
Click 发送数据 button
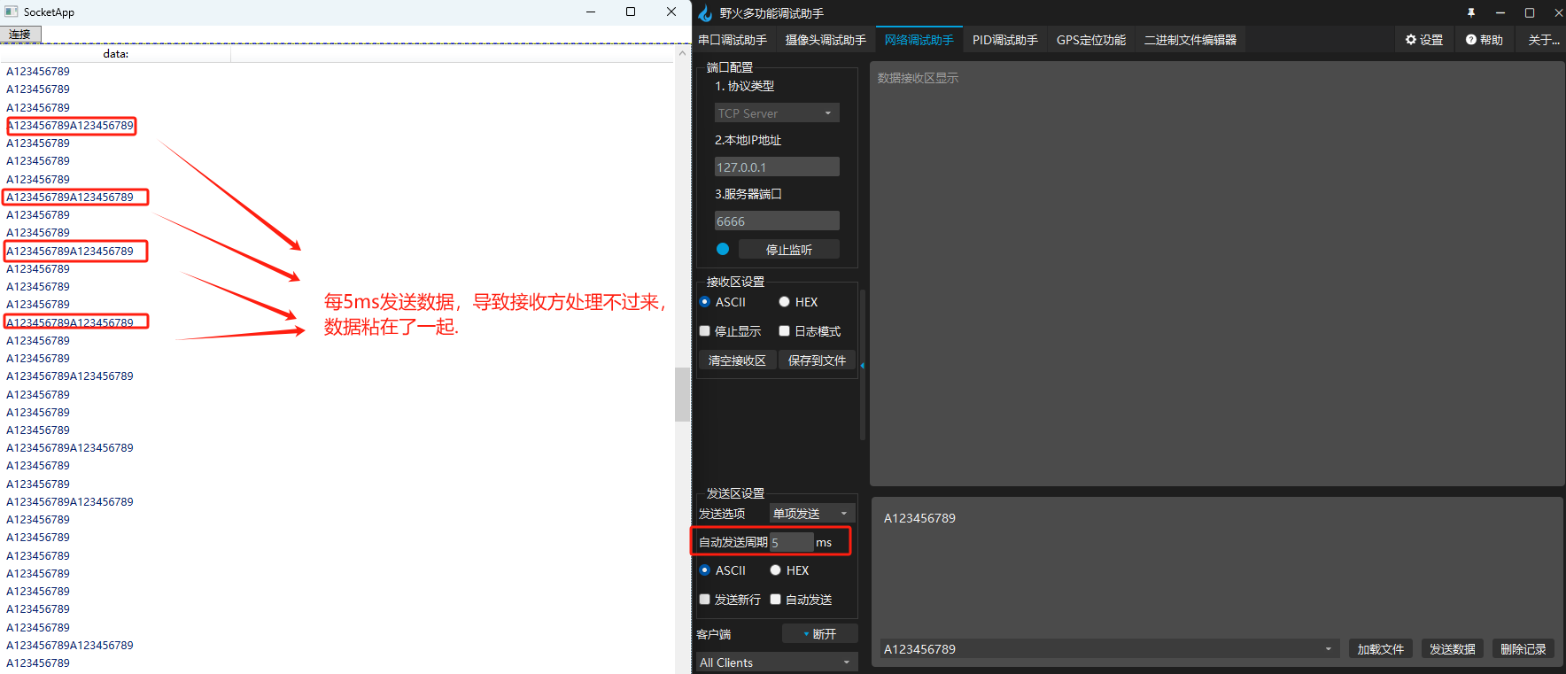1453,649
